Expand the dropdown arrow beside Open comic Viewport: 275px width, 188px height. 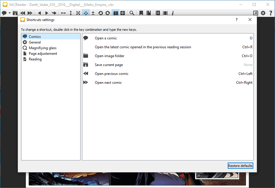10,13
